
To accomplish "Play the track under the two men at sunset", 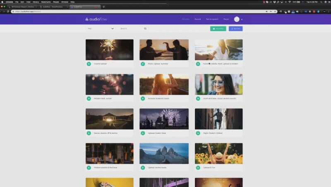I will tap(143, 64).
